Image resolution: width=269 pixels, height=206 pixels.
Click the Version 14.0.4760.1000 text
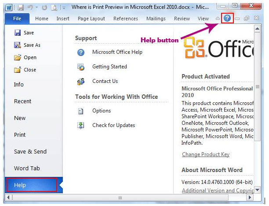pos(217,182)
